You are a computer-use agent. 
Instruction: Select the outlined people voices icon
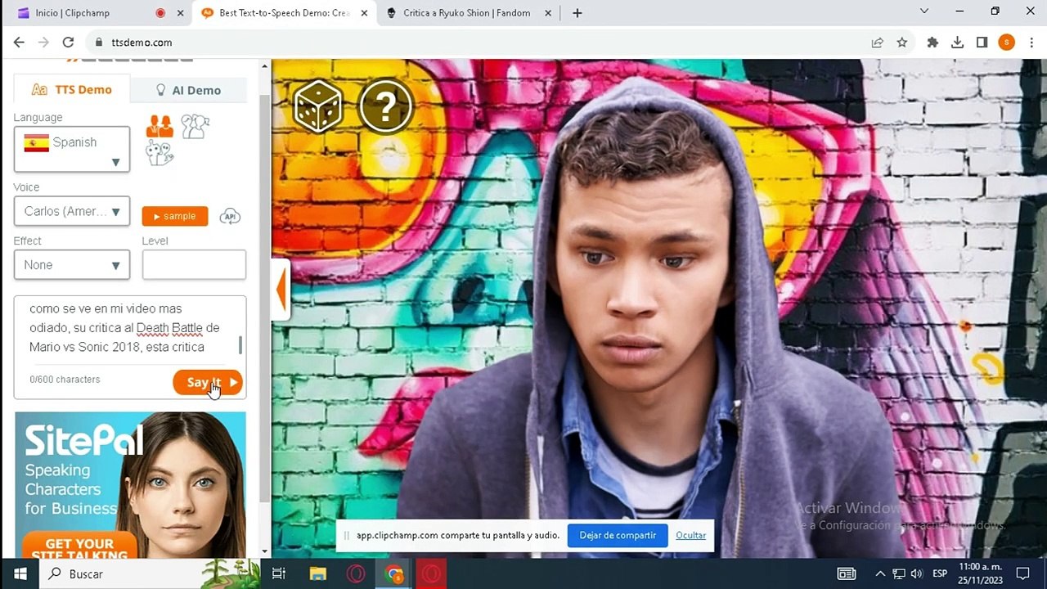click(195, 126)
